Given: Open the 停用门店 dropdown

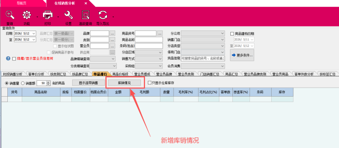Looking at the screenshot, I should point(223,52).
